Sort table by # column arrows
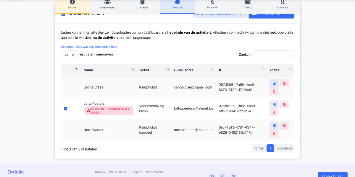The height and width of the screenshot is (177, 355). click(263, 70)
